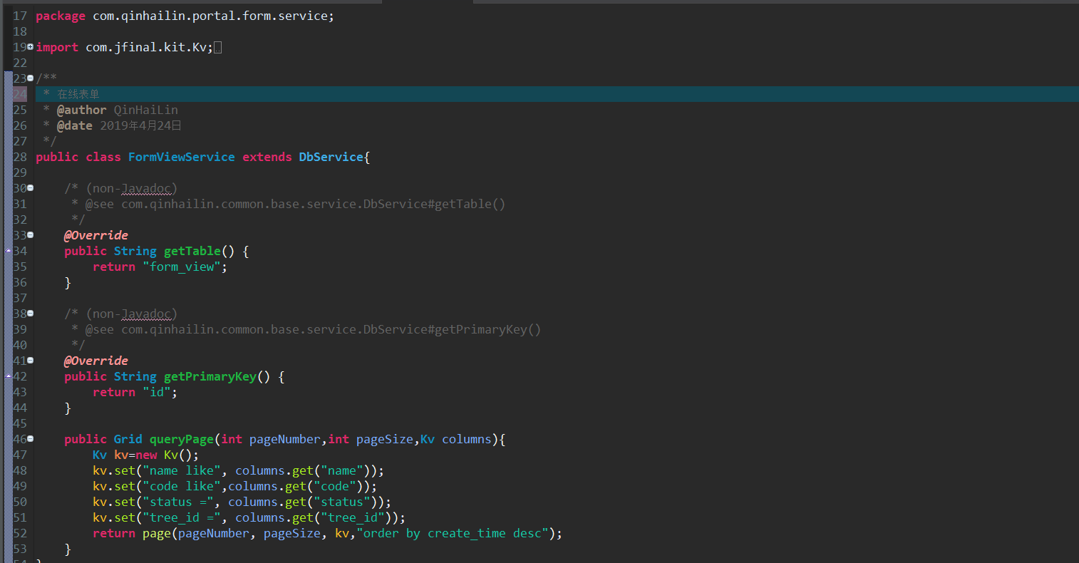Click the new Kv() constructor call

click(x=163, y=455)
